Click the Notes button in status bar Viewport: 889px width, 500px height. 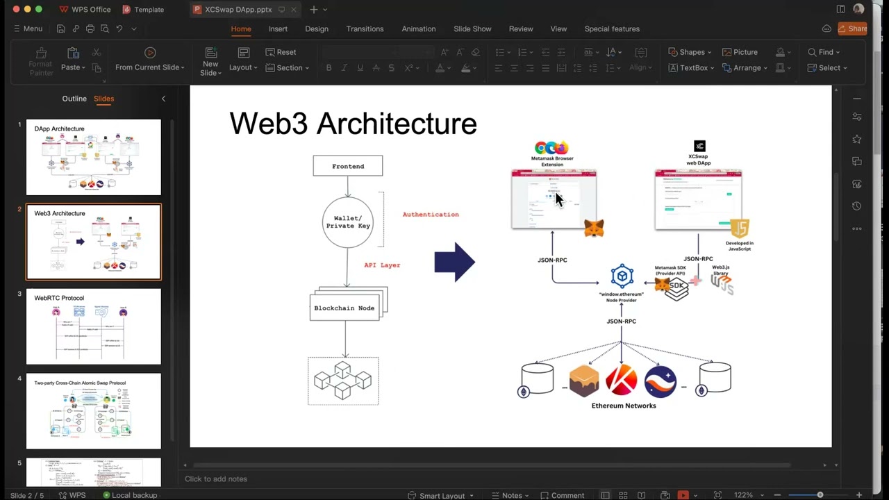click(510, 495)
